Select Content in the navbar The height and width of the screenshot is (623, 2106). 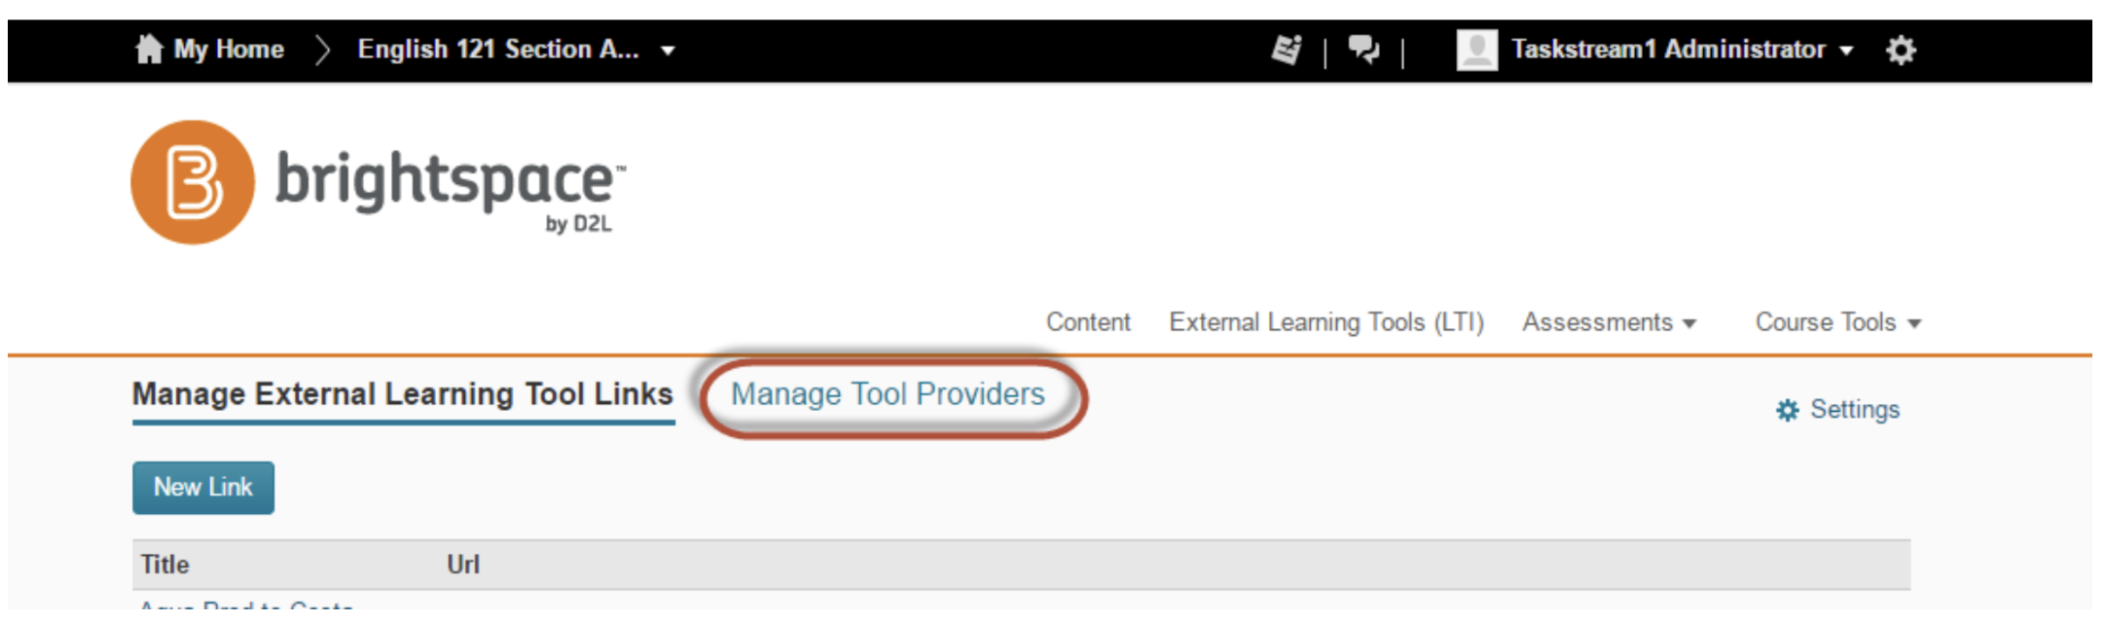1088,322
